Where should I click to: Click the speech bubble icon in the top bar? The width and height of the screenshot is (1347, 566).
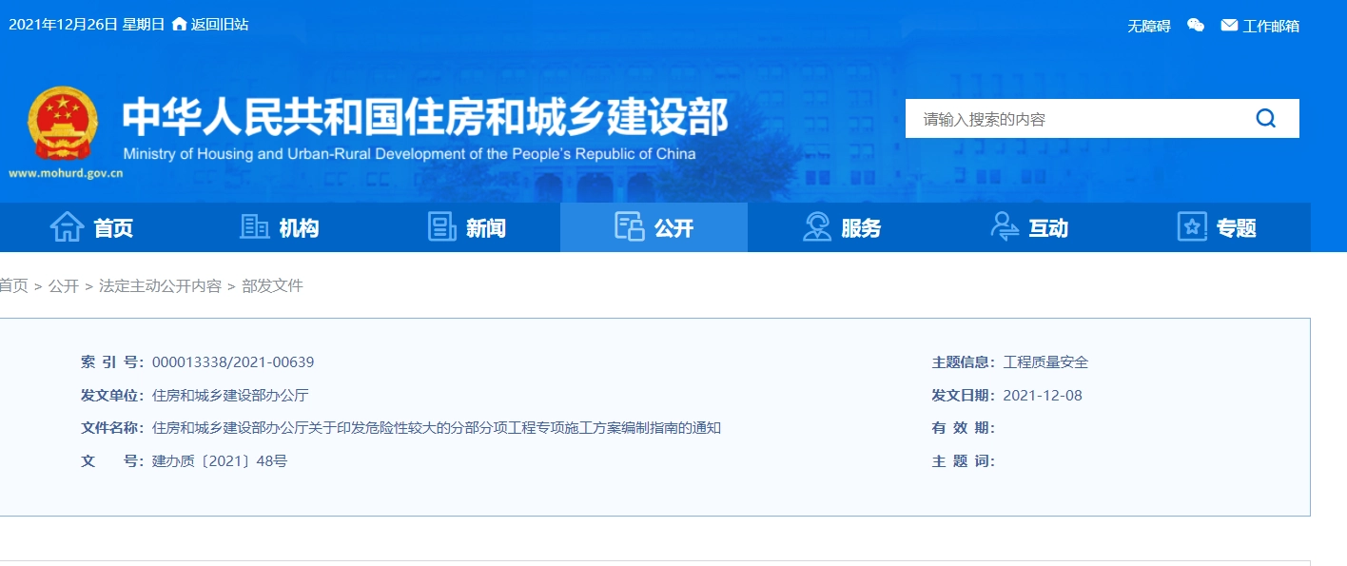click(1196, 24)
